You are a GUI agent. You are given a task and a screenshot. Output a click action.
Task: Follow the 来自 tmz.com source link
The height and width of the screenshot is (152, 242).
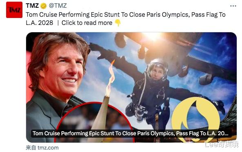pos(42,148)
